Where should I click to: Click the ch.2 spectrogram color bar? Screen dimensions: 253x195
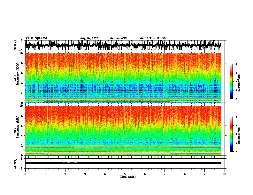231,134
